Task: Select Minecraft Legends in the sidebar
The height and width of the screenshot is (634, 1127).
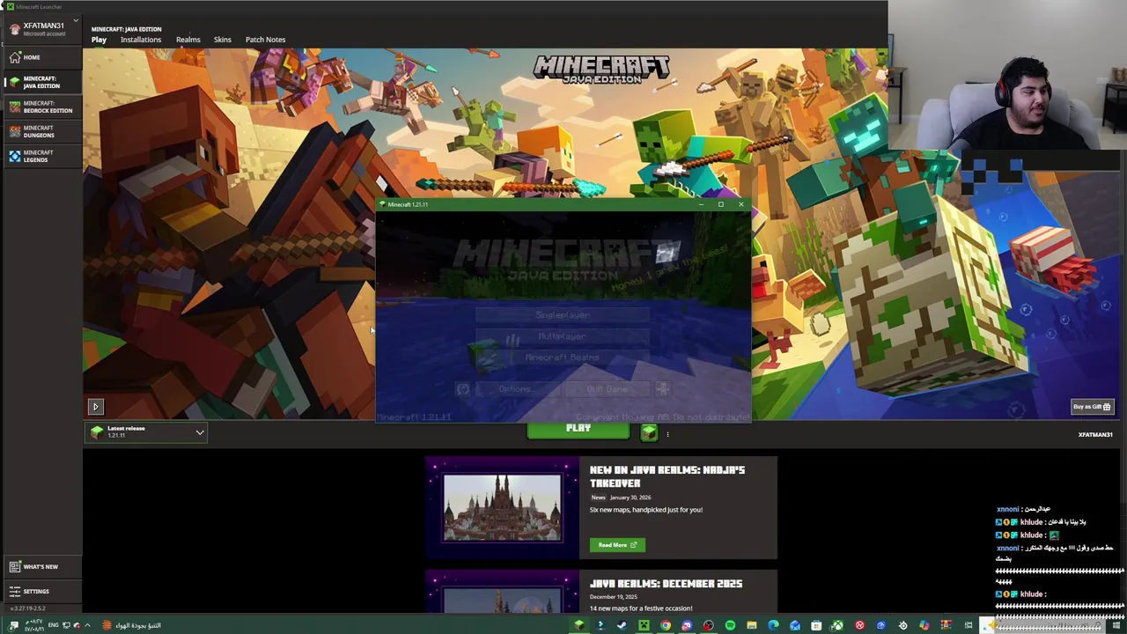Action: tap(41, 156)
